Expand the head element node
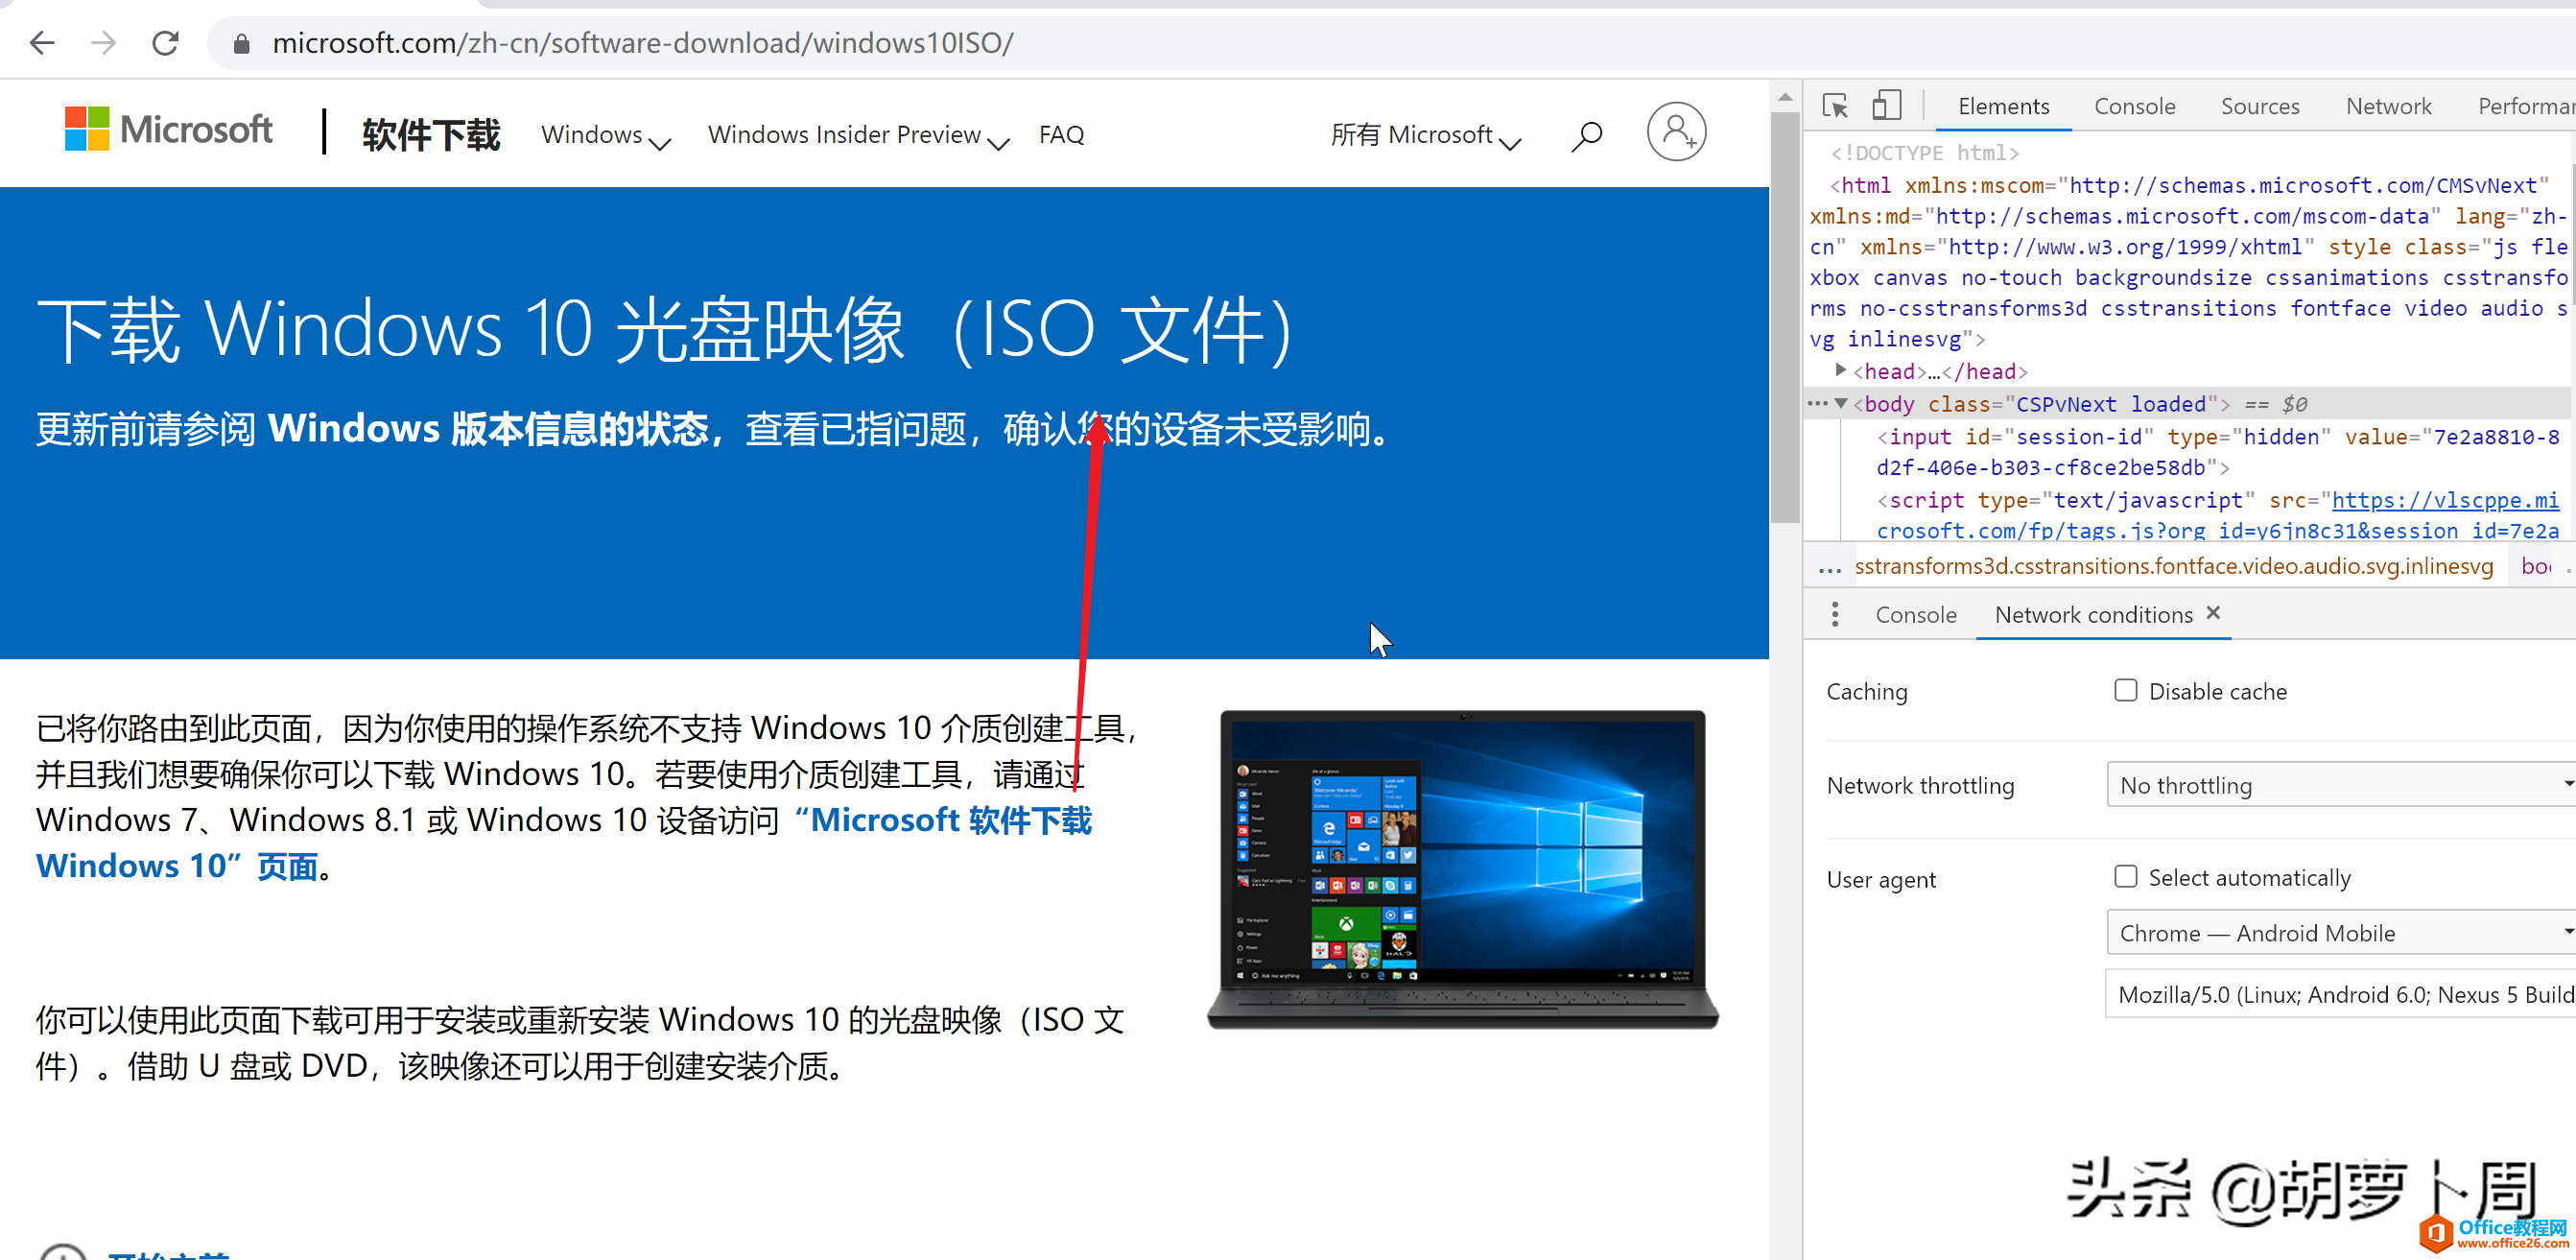Image resolution: width=2576 pixels, height=1260 pixels. (x=1840, y=371)
